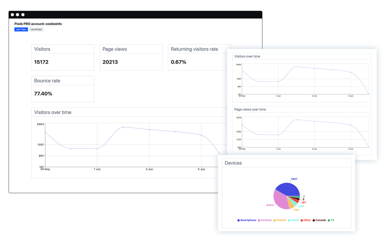
Task: Hide the Phablet series via legend
Action: [280, 220]
